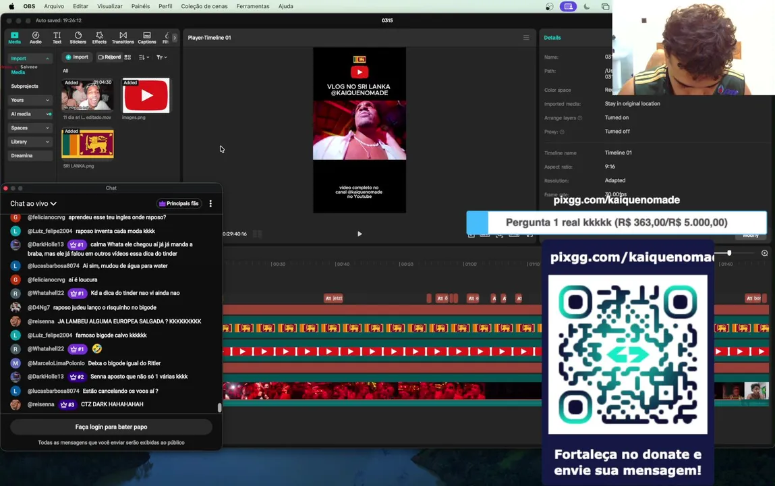
Task: Open the filter dropdown in media panel
Action: (162, 57)
